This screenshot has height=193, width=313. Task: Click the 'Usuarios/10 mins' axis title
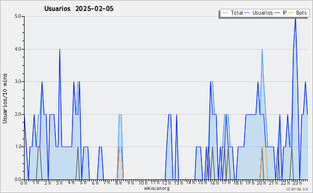[5, 98]
